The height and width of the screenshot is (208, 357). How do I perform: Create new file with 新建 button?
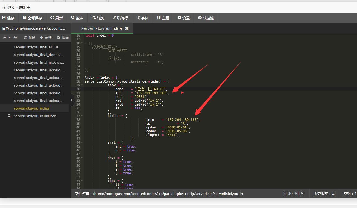click(x=46, y=38)
